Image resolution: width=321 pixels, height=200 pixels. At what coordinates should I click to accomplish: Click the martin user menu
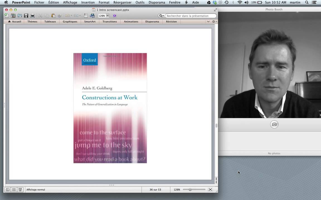click(x=295, y=2)
